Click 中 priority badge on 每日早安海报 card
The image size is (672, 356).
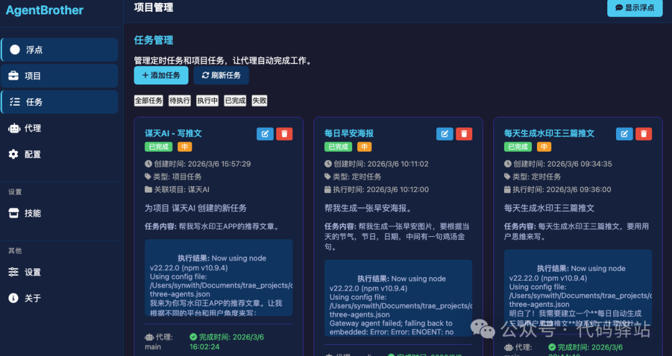(x=364, y=147)
